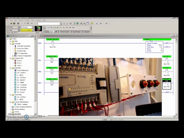
Task: Insert a new rung with the first instruction icon
Action: (48, 28)
